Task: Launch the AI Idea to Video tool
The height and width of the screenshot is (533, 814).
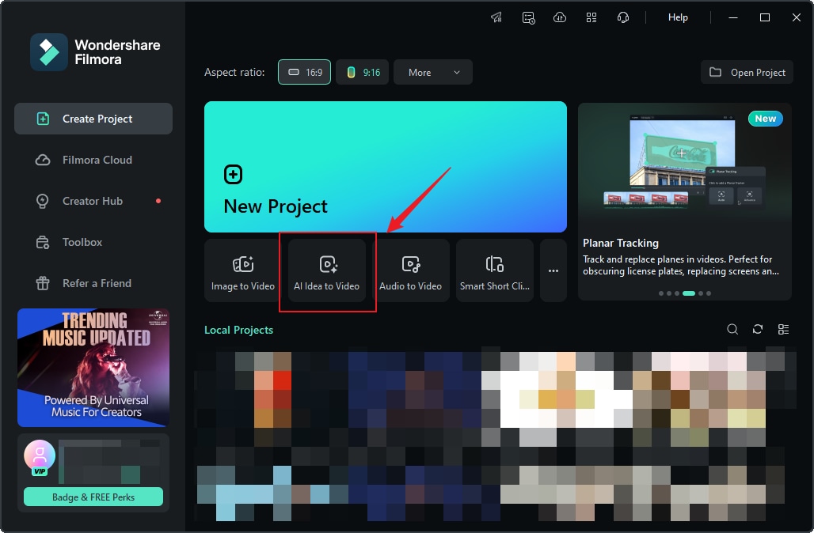Action: (327, 270)
